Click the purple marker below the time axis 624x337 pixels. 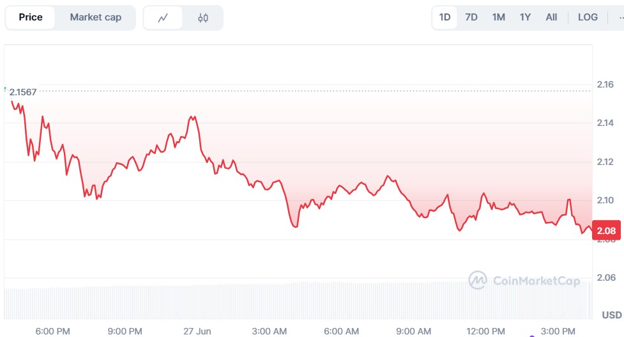tap(532, 335)
